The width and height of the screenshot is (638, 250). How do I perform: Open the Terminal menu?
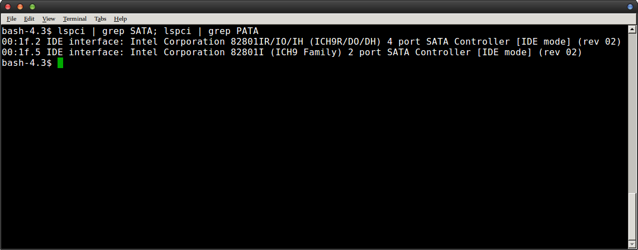[x=74, y=18]
